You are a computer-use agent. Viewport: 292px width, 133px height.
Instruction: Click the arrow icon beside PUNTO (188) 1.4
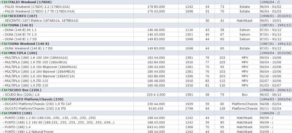point(3,127)
